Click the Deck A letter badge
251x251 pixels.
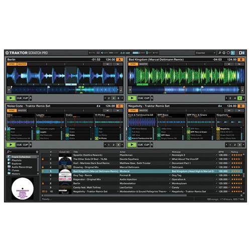tap(119, 60)
